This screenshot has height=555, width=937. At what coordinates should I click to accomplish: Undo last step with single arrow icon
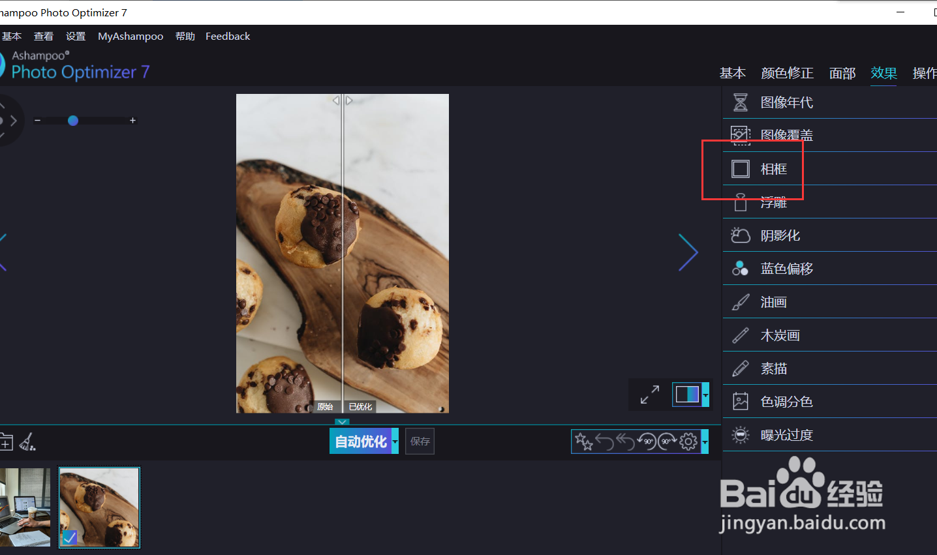(x=605, y=442)
